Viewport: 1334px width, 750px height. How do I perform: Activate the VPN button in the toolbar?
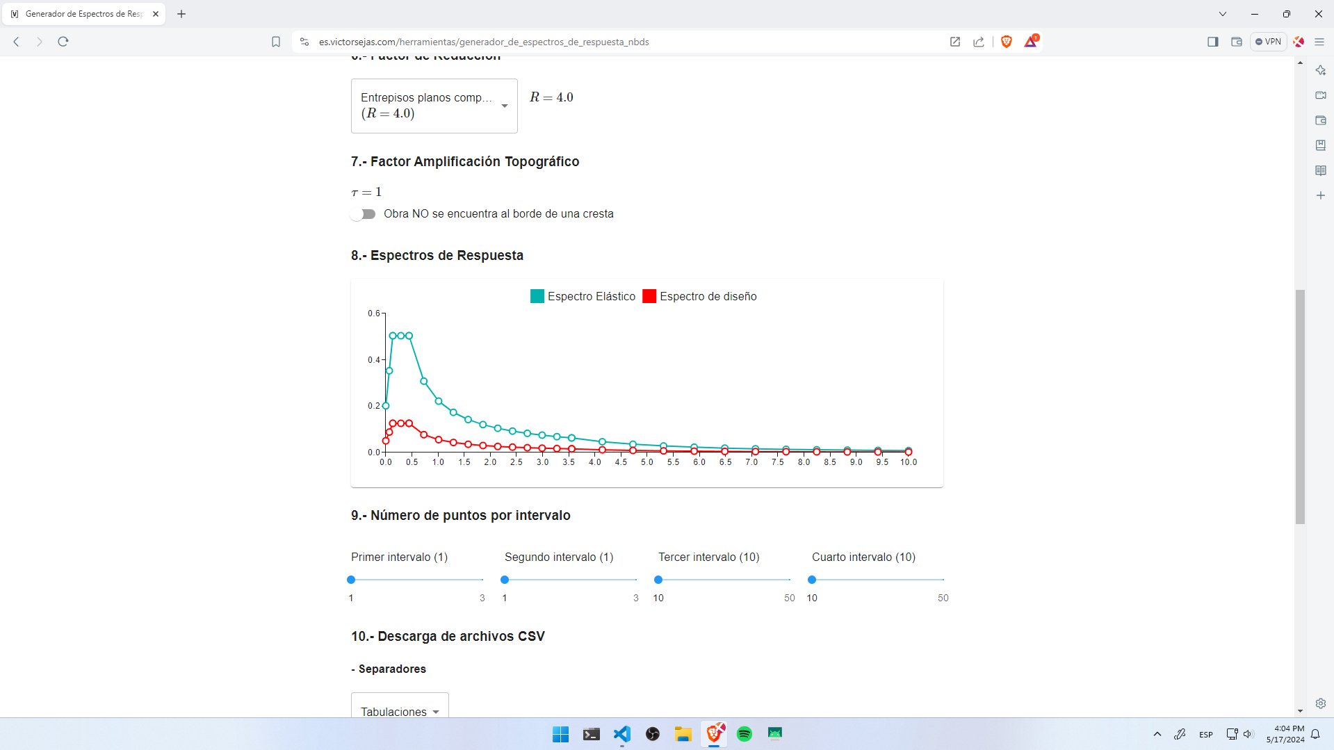[x=1268, y=42]
